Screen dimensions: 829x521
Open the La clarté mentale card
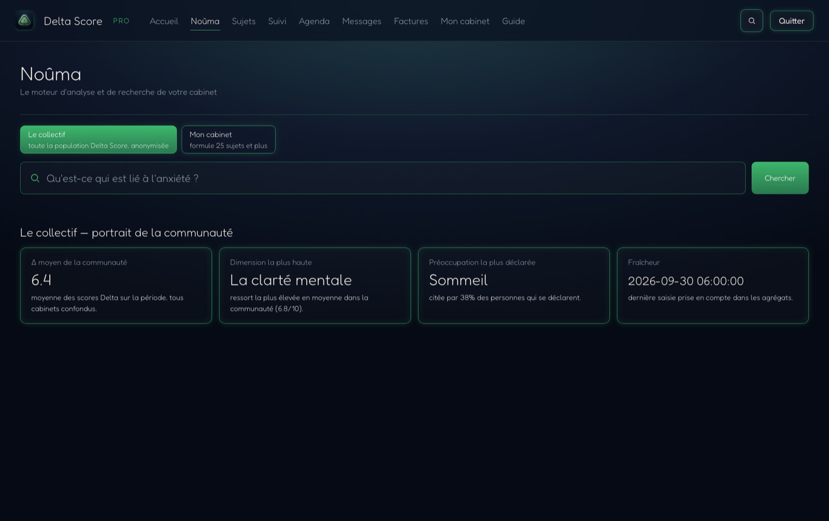tap(315, 285)
